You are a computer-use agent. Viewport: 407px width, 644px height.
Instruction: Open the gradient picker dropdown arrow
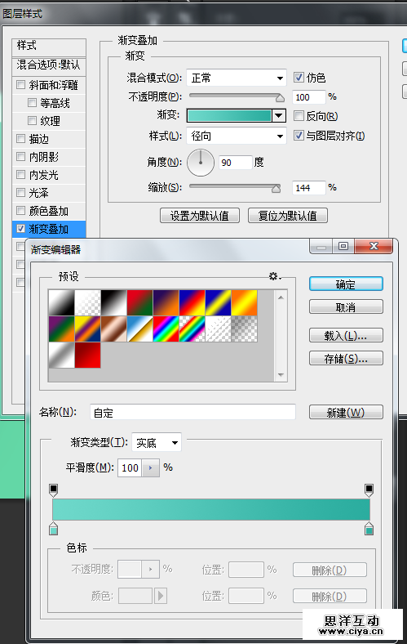pos(279,116)
